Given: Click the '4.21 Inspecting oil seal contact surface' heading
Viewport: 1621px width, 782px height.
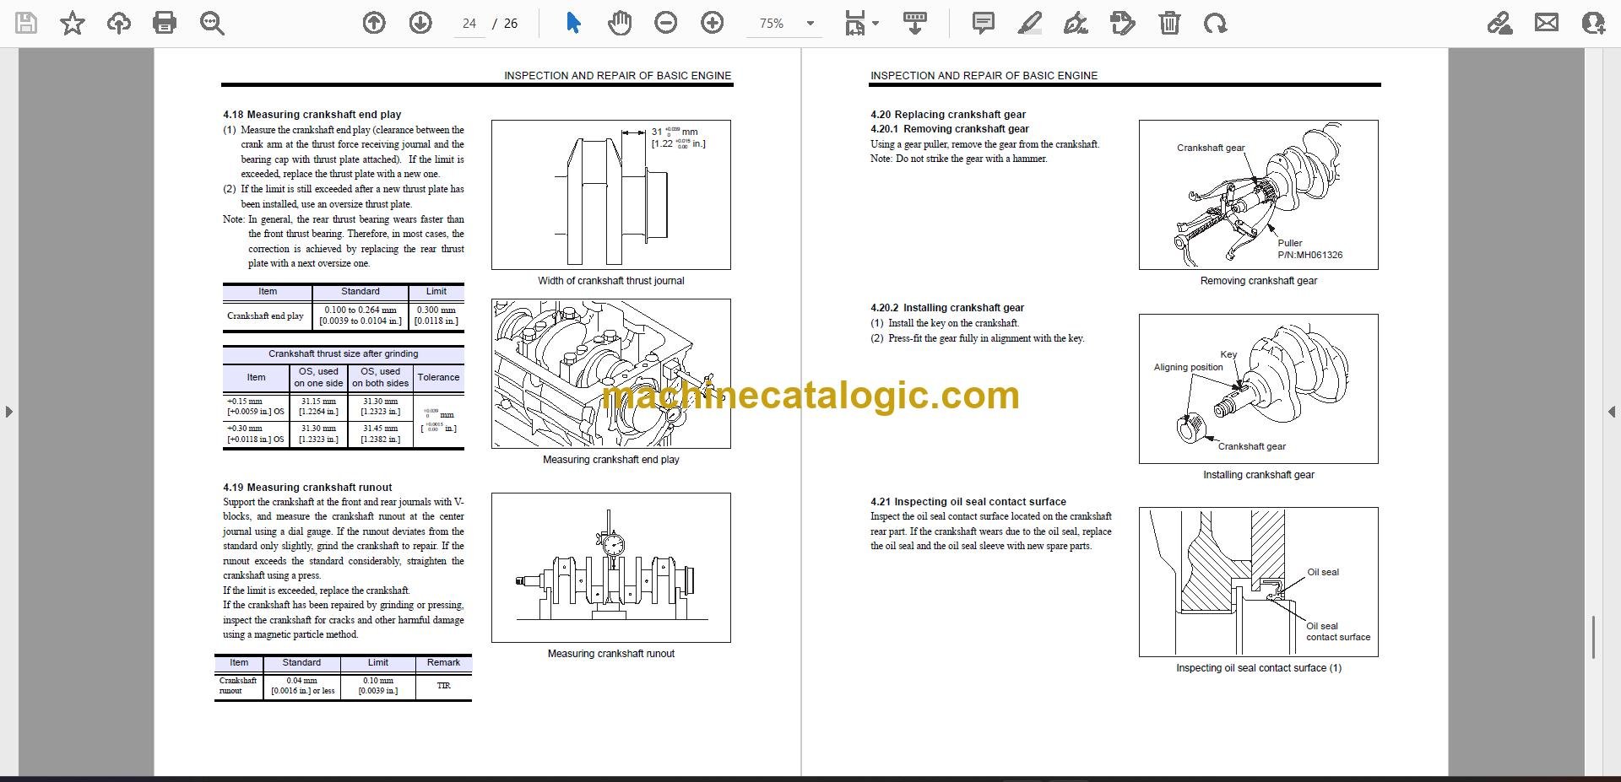Looking at the screenshot, I should click(968, 502).
